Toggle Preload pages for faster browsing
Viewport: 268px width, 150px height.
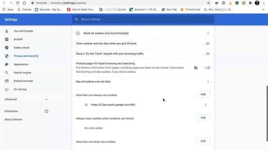point(207,67)
